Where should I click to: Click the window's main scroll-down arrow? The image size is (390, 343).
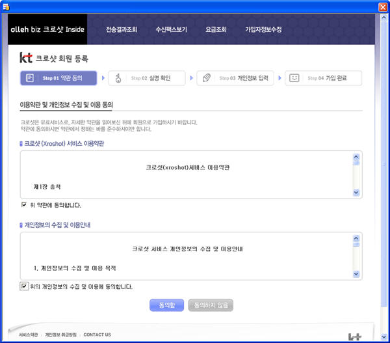click(383, 337)
